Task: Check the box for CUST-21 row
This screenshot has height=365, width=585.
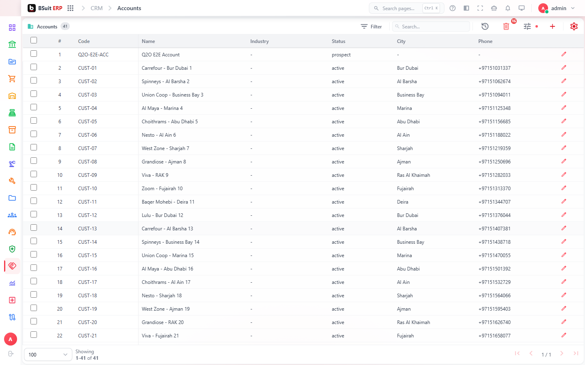Action: click(34, 335)
